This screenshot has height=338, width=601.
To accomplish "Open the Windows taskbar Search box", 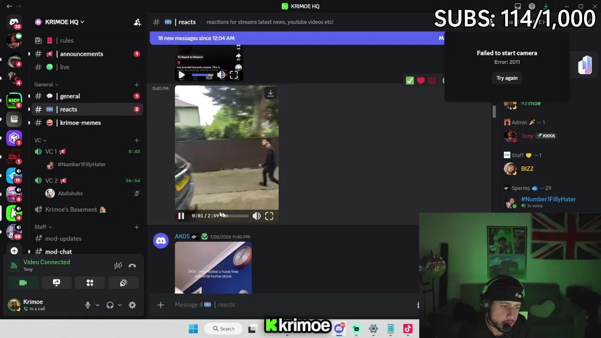I will click(223, 329).
